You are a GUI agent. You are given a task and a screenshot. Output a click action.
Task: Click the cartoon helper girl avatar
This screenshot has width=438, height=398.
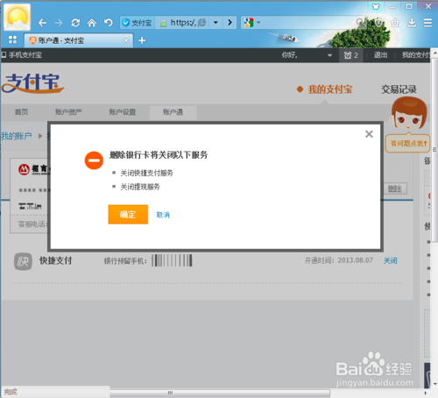pos(408,114)
